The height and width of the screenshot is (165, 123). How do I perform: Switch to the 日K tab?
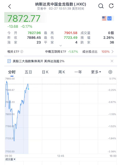coord(45,72)
